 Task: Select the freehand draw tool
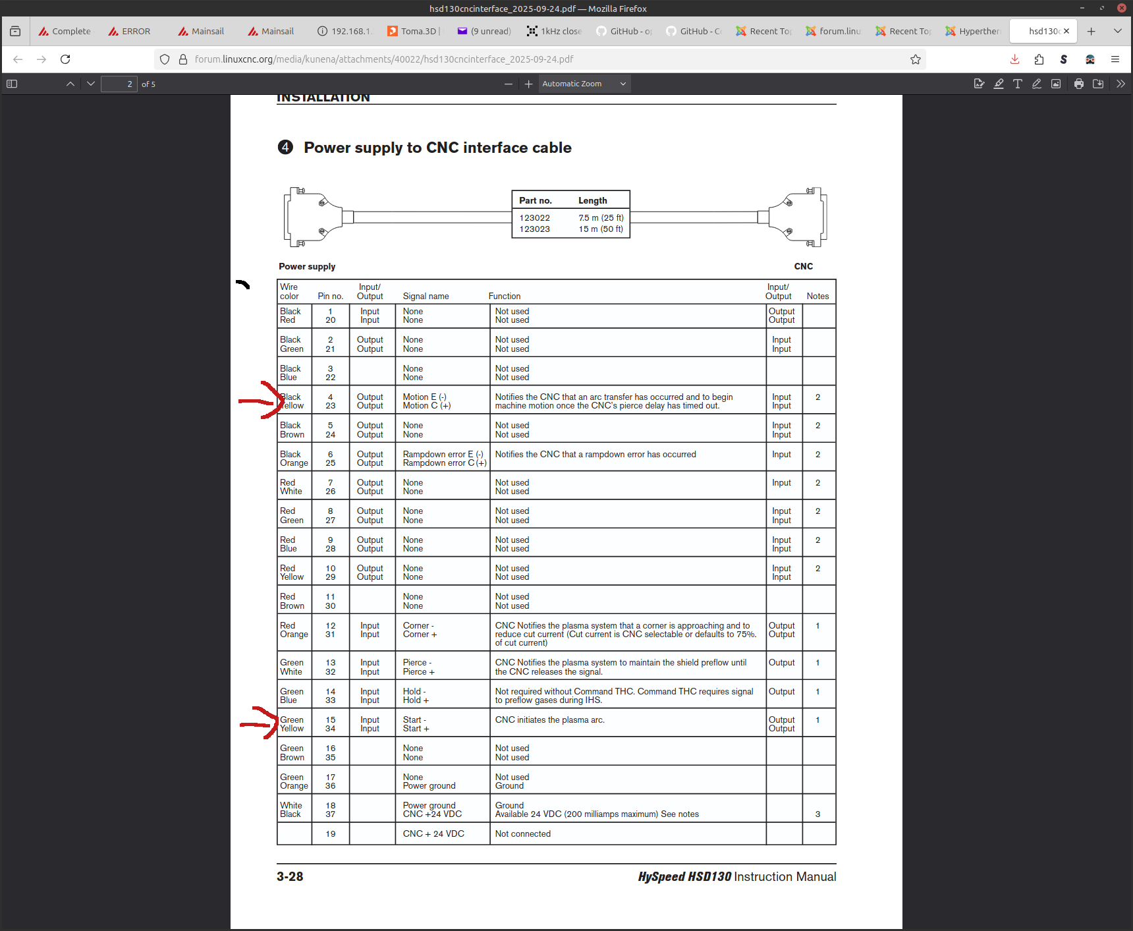click(x=1037, y=84)
